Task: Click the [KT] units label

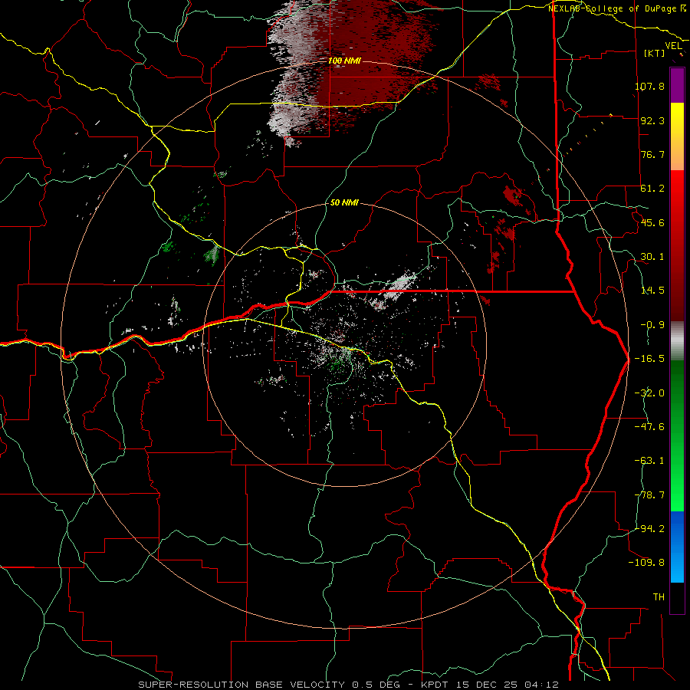Action: [655, 53]
